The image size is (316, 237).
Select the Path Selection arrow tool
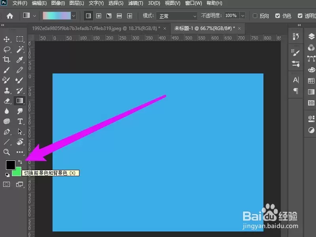coord(20,132)
